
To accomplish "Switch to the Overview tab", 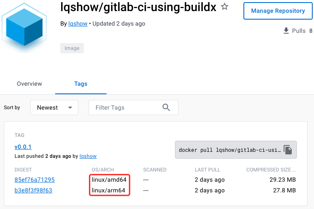I will click(x=30, y=84).
